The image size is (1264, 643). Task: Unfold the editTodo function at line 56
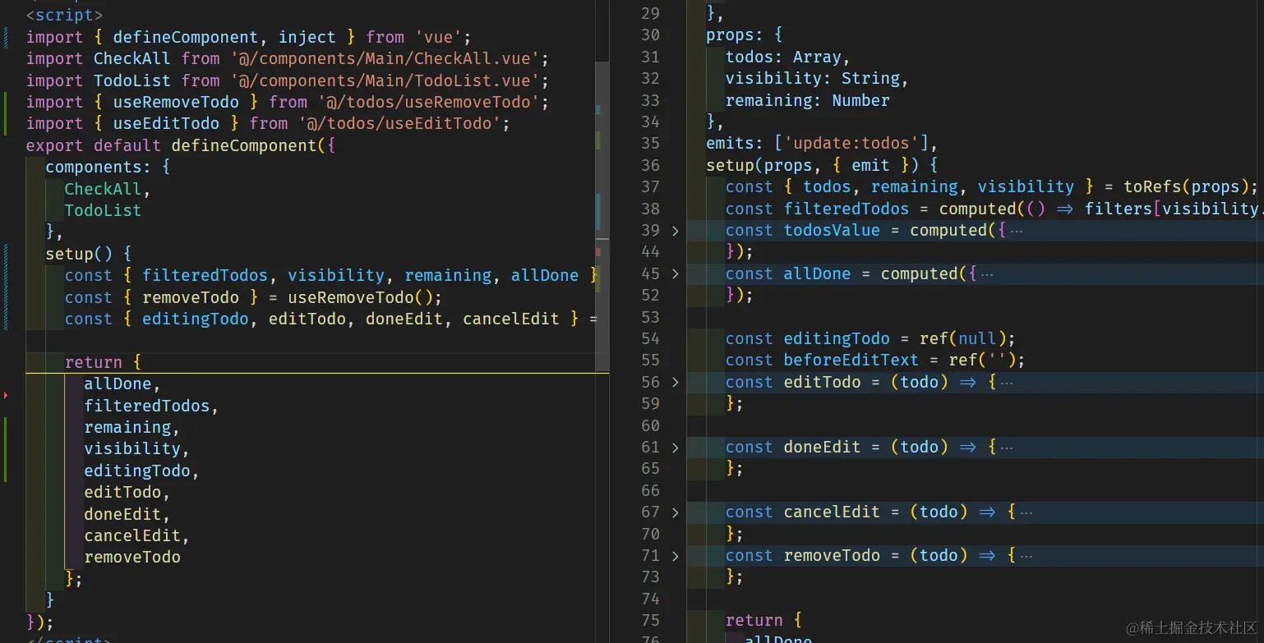tap(676, 383)
